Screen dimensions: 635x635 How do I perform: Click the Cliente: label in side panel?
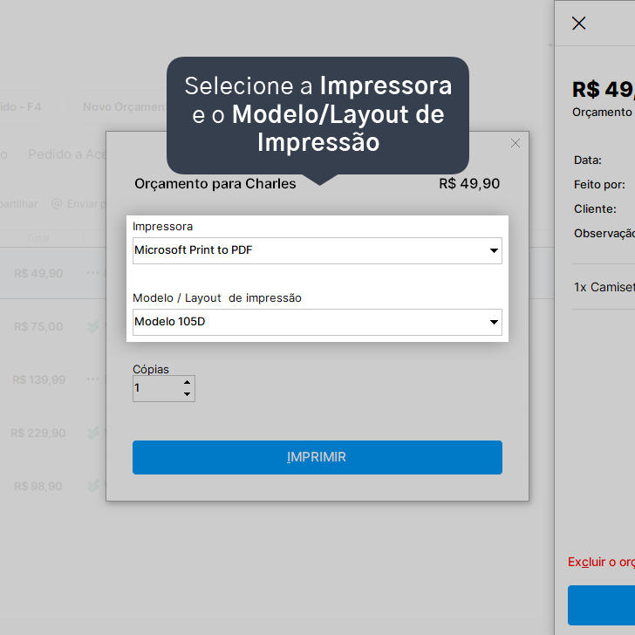tap(595, 209)
